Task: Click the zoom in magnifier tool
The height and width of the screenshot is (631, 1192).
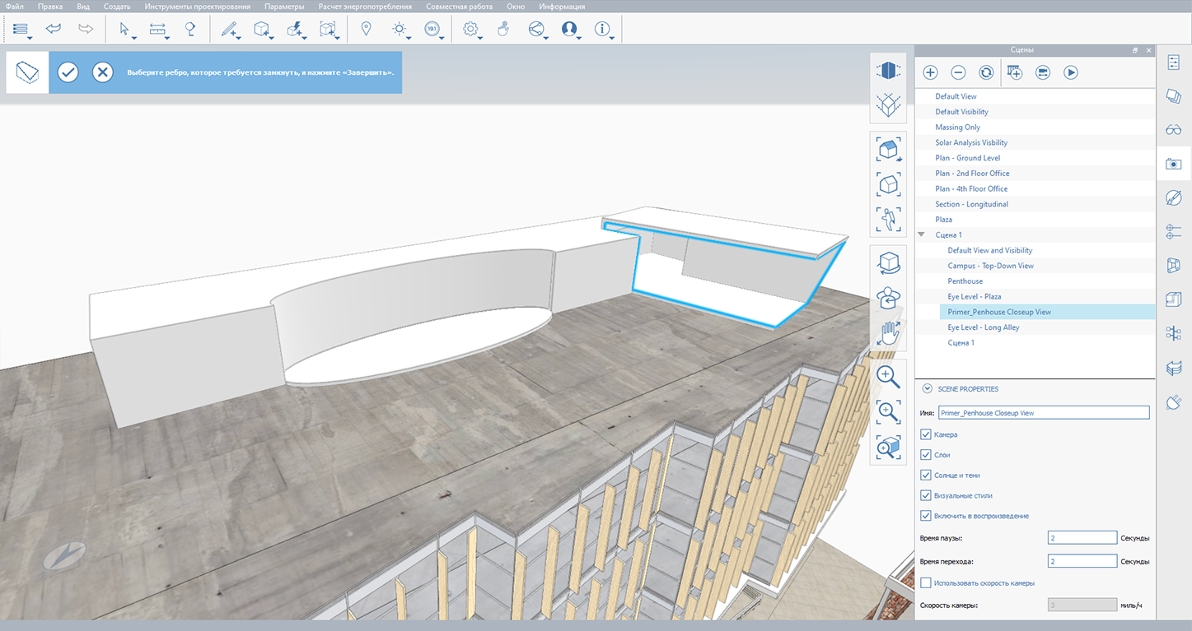Action: [887, 376]
